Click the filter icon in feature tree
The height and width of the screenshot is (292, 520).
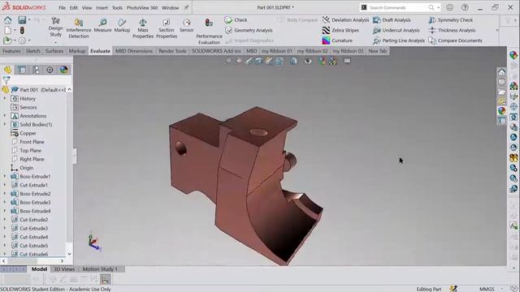[x=6, y=79]
